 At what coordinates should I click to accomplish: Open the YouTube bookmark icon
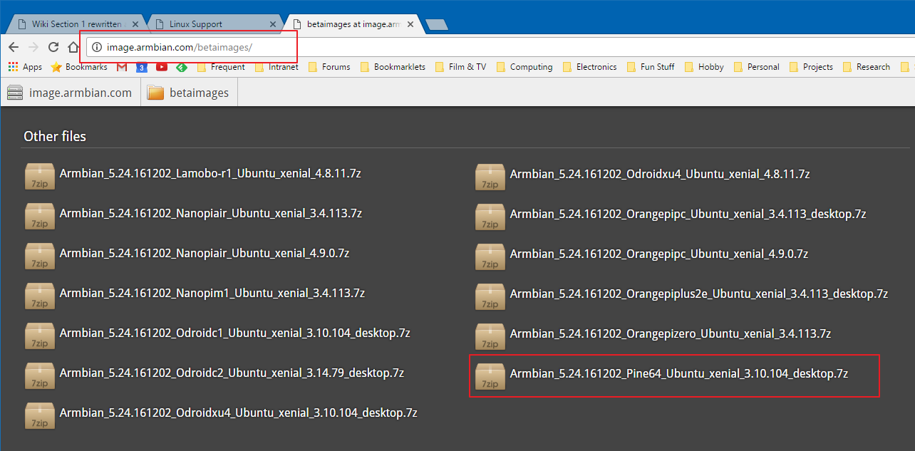162,67
